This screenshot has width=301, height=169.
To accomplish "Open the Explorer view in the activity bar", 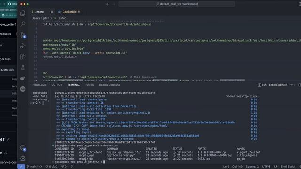I will [23, 13].
